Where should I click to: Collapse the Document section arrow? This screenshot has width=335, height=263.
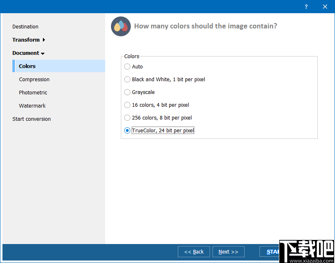(x=43, y=53)
